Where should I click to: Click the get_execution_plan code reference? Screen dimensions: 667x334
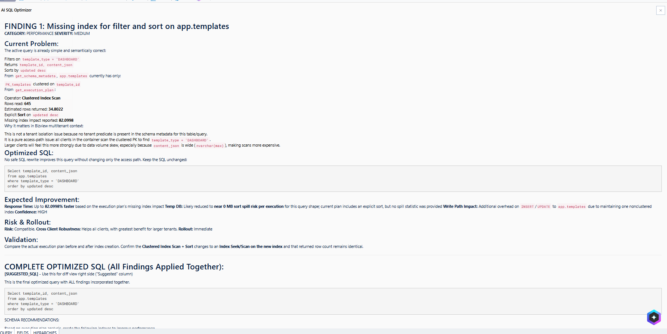pyautogui.click(x=35, y=90)
